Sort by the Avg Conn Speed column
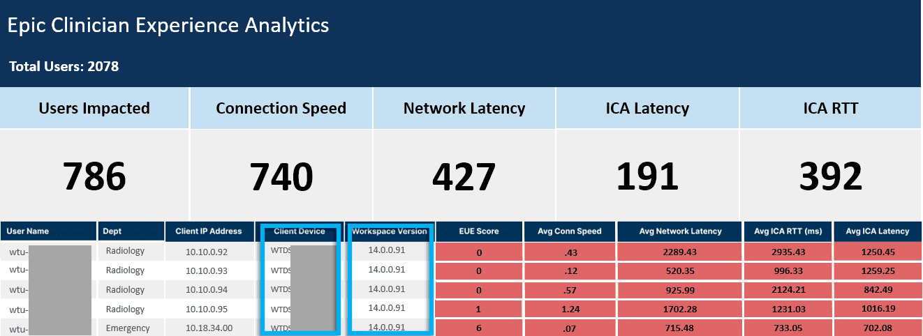The height and width of the screenshot is (336, 923). (x=570, y=231)
